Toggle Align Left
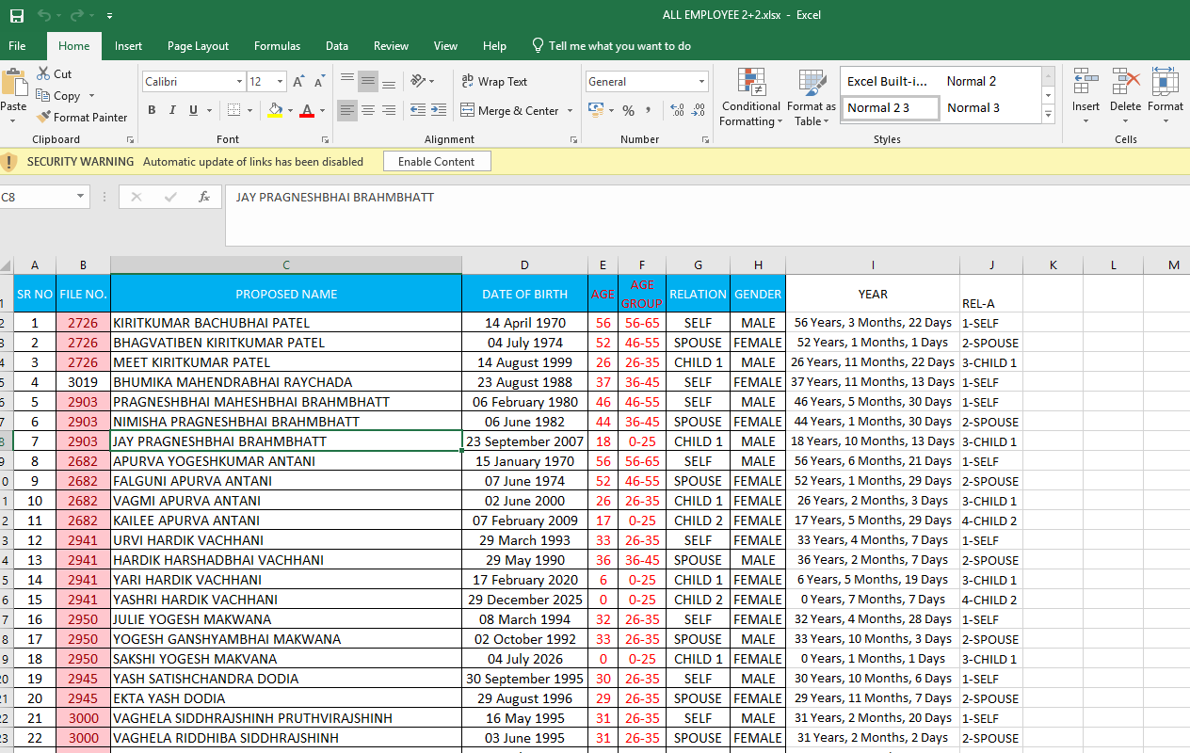 347,110
